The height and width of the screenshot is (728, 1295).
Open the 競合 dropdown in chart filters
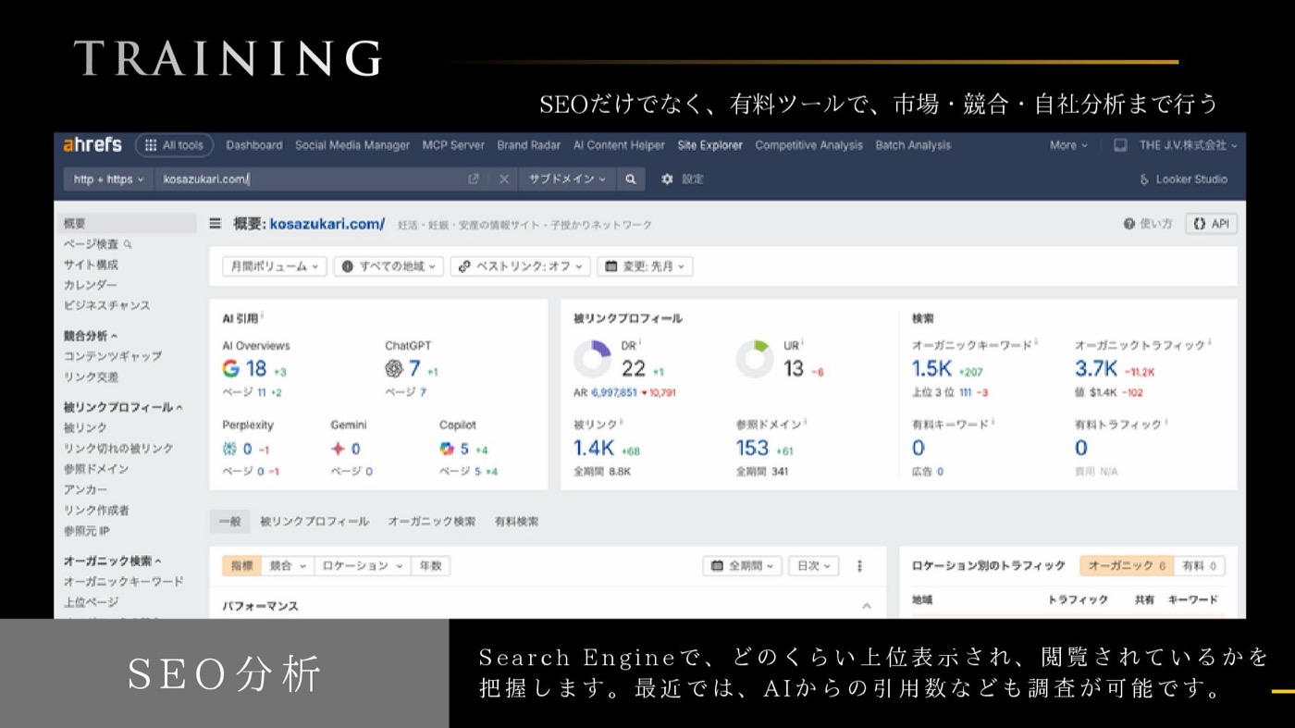tap(288, 566)
